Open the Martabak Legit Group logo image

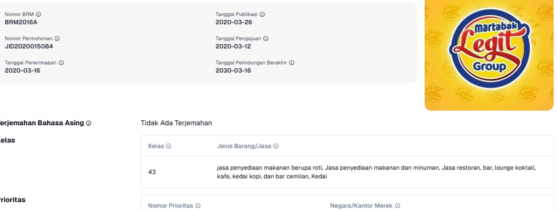coord(489,54)
